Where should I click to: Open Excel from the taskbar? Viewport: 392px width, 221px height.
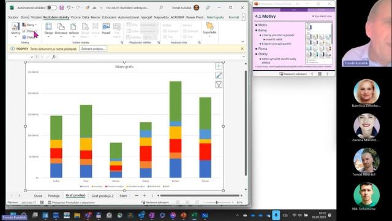click(194, 215)
